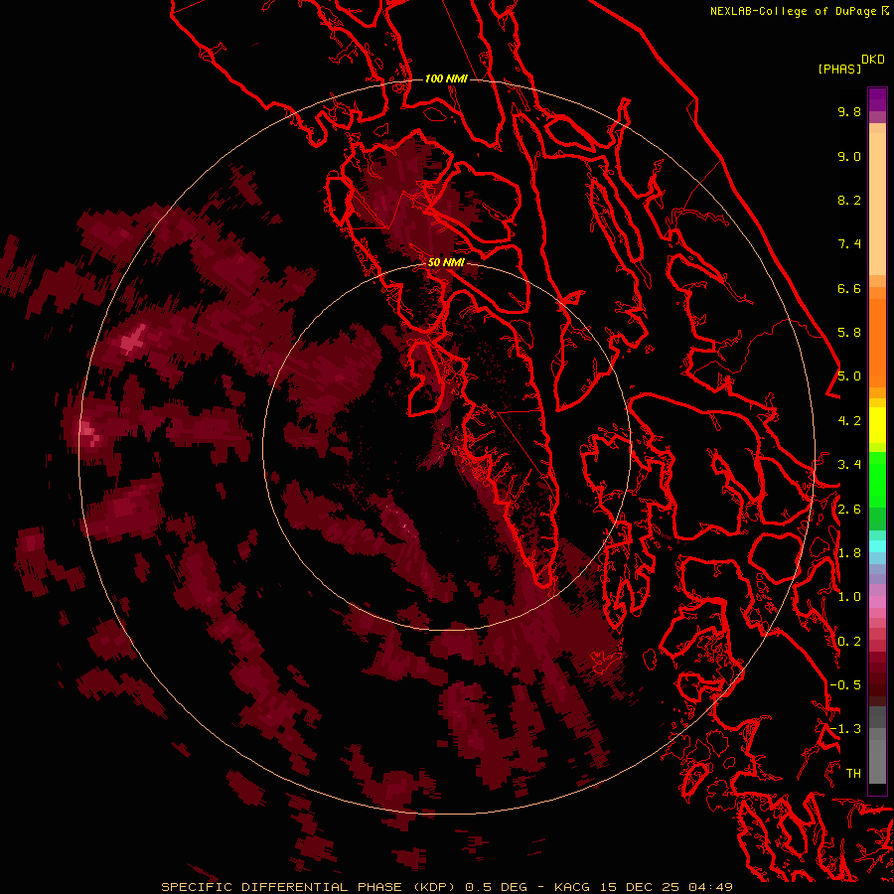Click the SPECIFIC DIFFERENTIAL PHASE (KDP) caption text
The width and height of the screenshot is (894, 894).
(308, 887)
